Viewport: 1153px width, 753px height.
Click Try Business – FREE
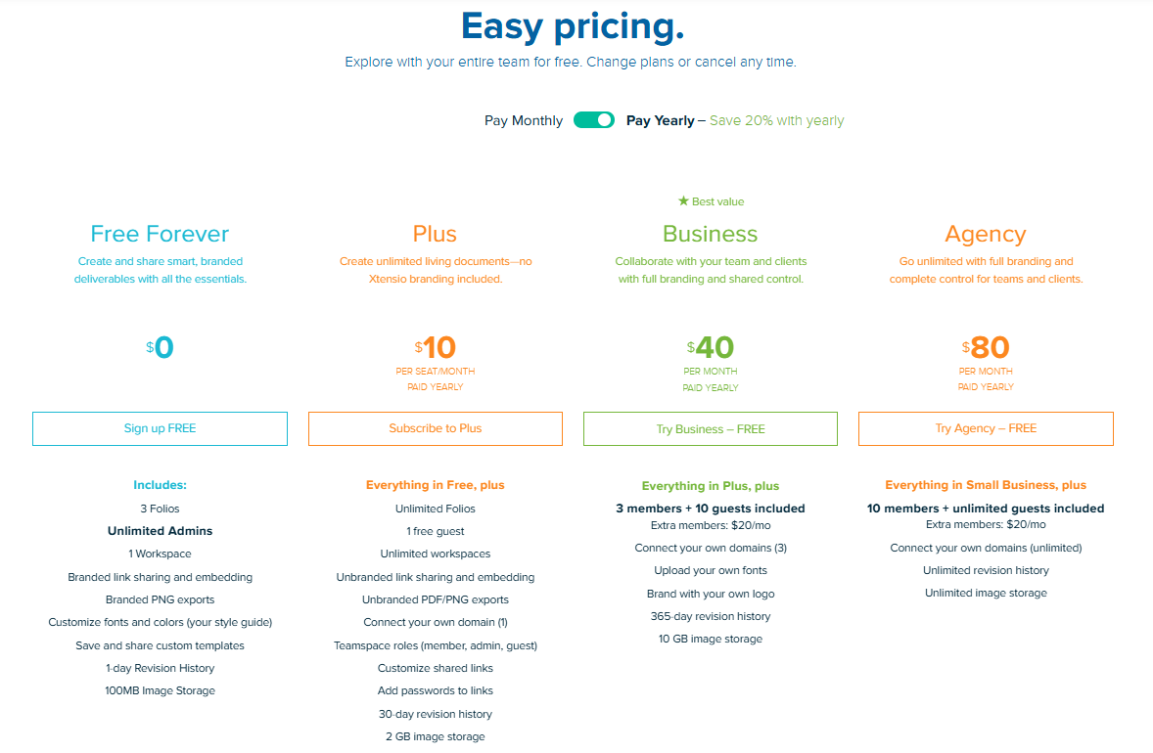[x=710, y=428]
